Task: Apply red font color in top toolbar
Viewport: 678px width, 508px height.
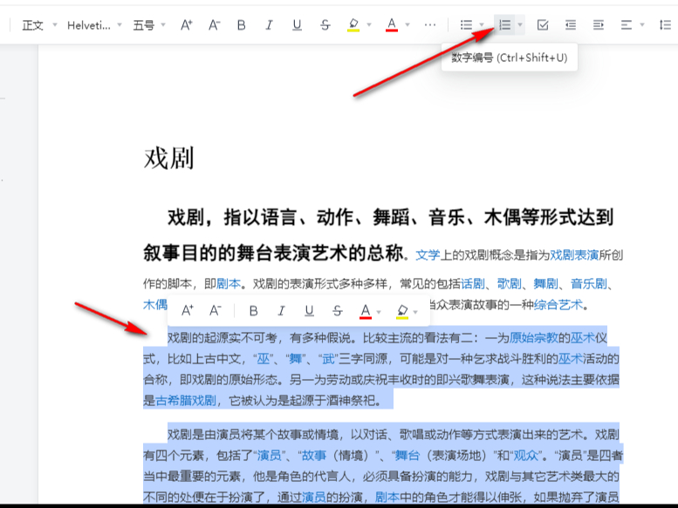Action: [x=392, y=24]
